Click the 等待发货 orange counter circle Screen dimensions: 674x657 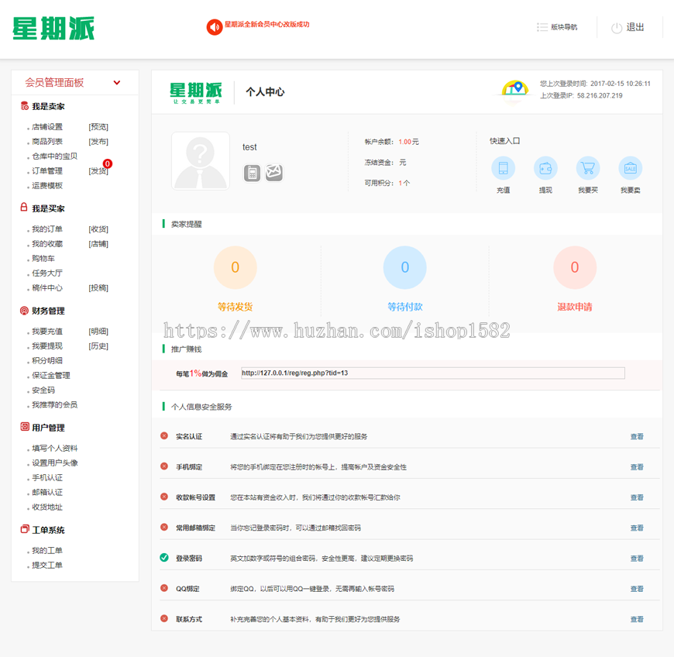235,268
